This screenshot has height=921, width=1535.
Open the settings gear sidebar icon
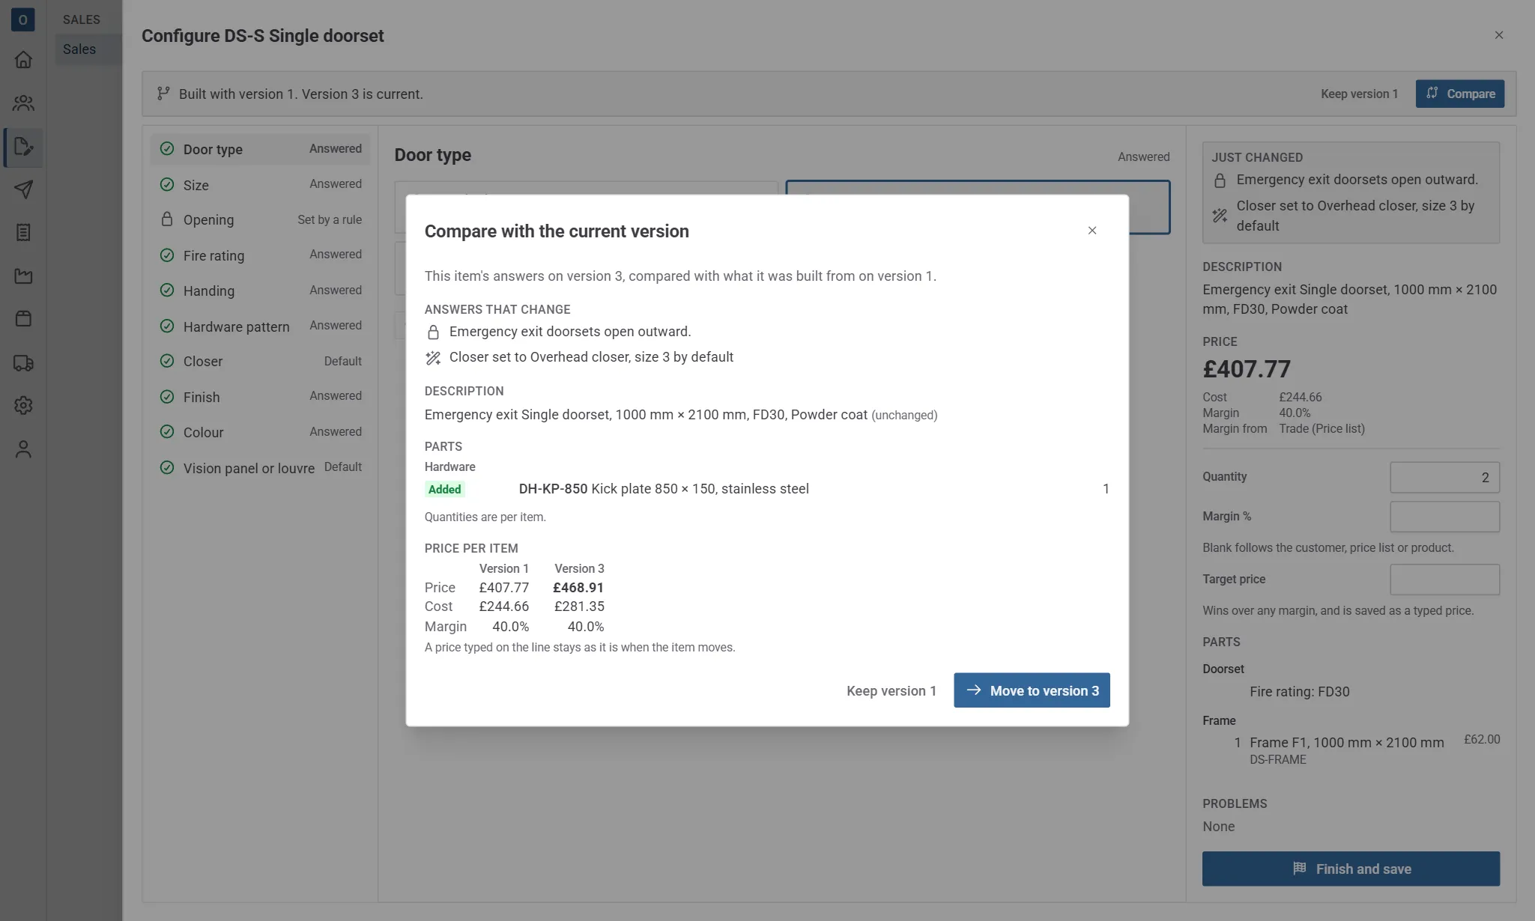(23, 406)
